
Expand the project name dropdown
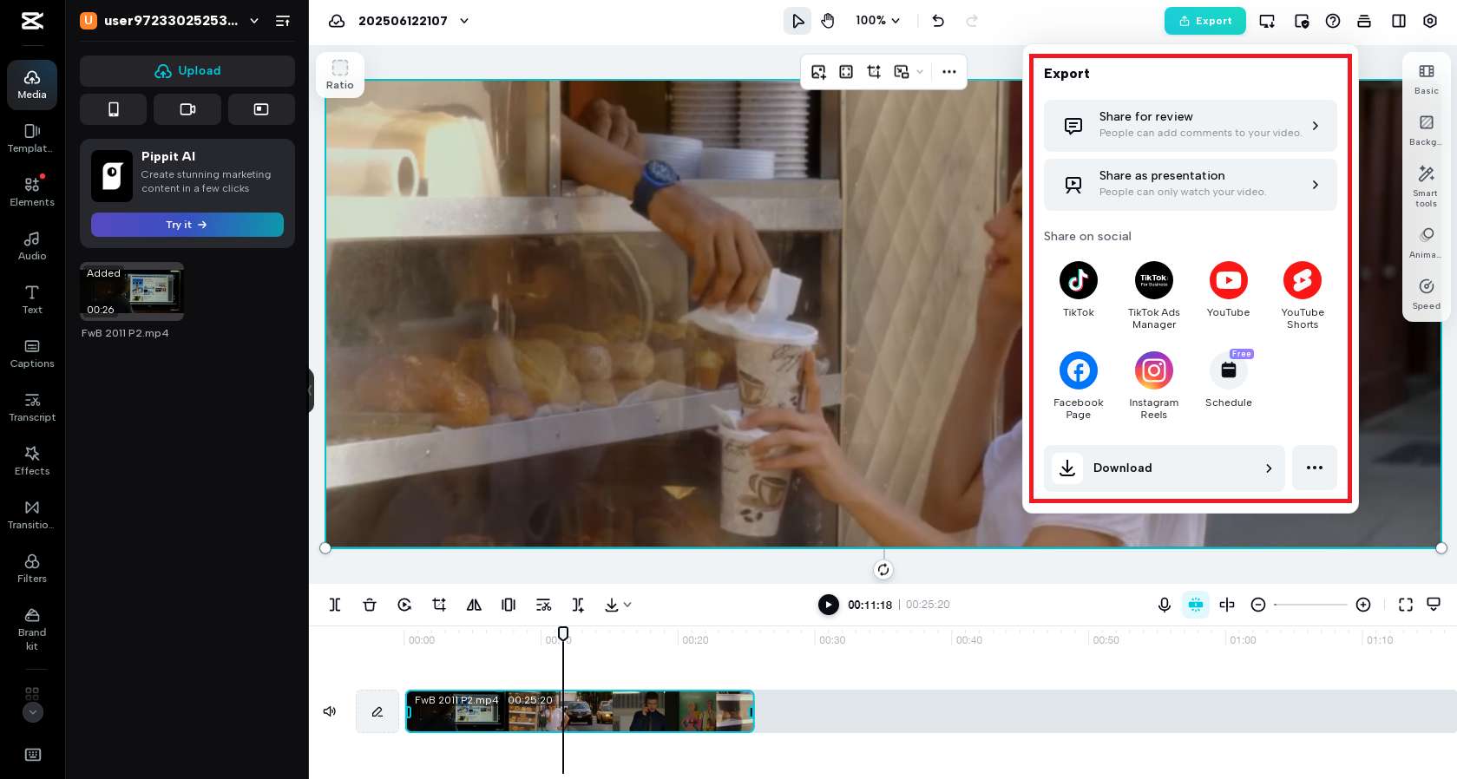pyautogui.click(x=464, y=21)
